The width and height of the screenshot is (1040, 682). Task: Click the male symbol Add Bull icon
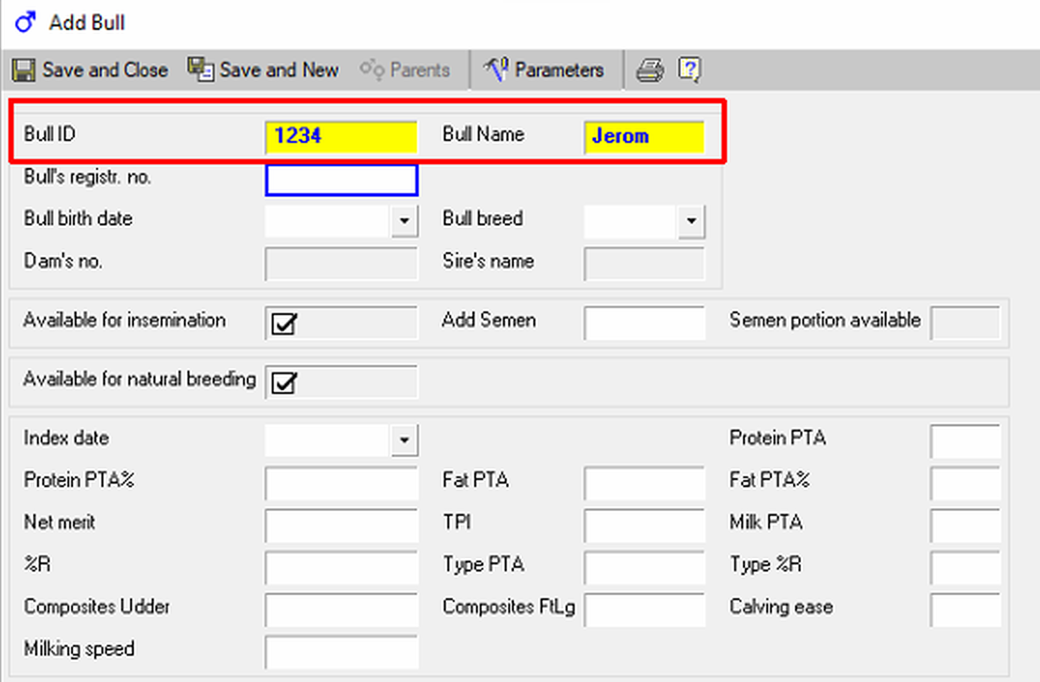click(25, 22)
